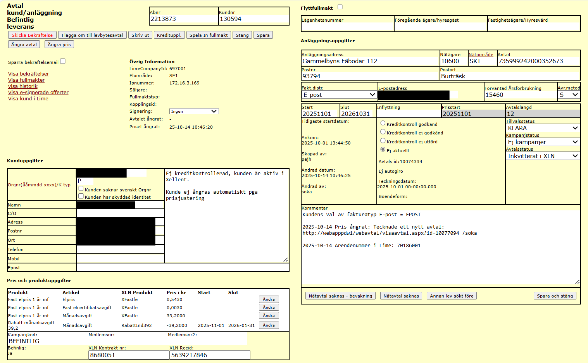Expand the Avtalsstatus dropdown
This screenshot has height=363, width=588.
click(x=543, y=156)
